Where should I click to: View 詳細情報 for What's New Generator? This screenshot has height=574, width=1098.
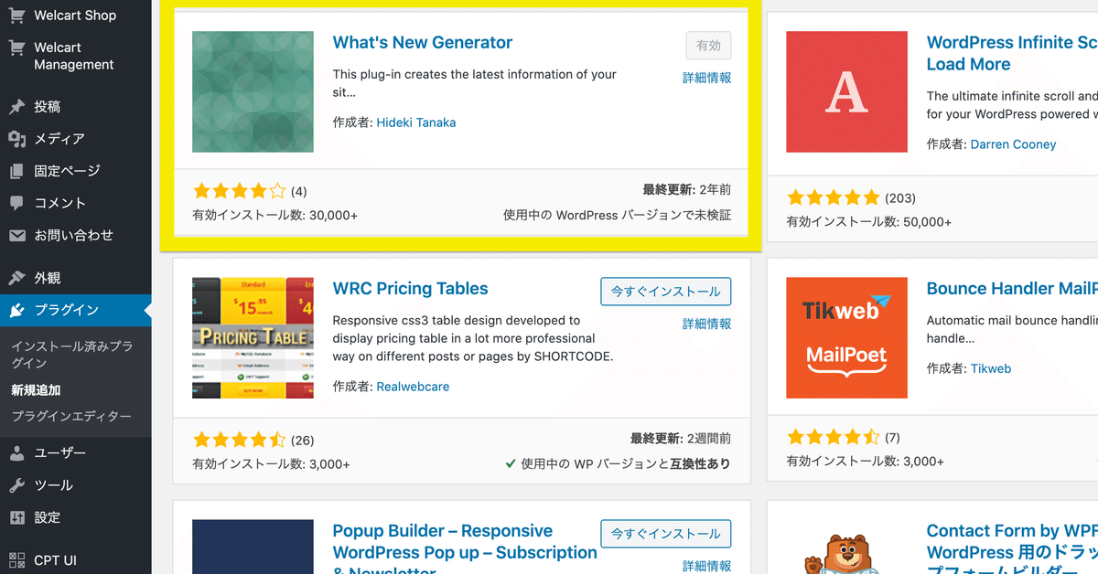click(706, 79)
